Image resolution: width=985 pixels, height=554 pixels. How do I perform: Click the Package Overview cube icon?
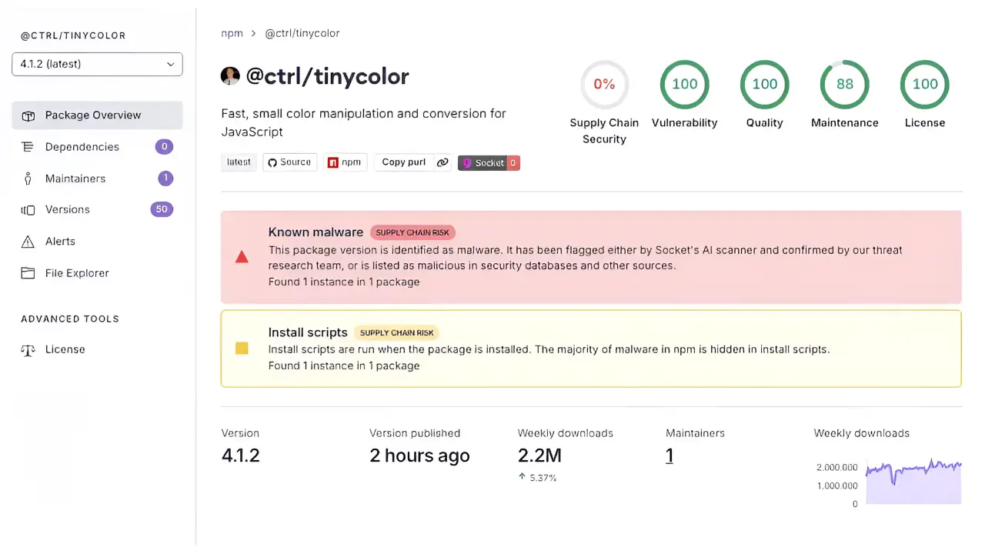tap(28, 115)
